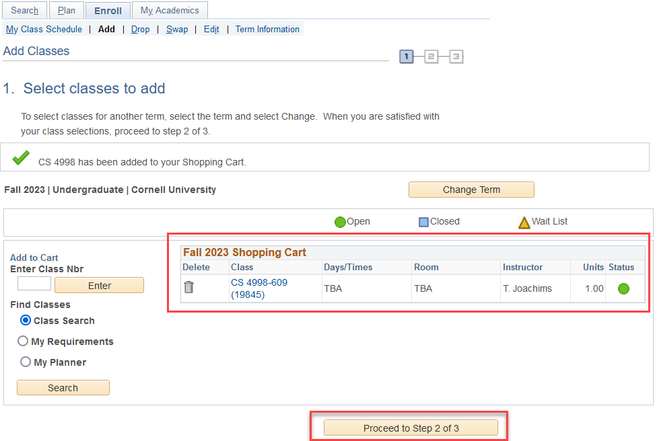Choose the My Planner radio option
Screen dimensions: 657x441
(26, 362)
